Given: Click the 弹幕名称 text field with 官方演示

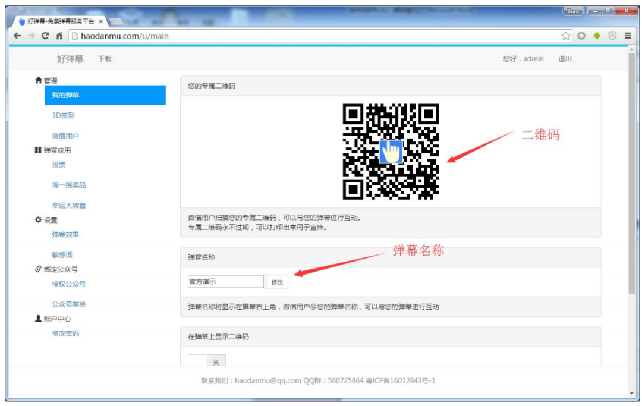Looking at the screenshot, I should 226,282.
